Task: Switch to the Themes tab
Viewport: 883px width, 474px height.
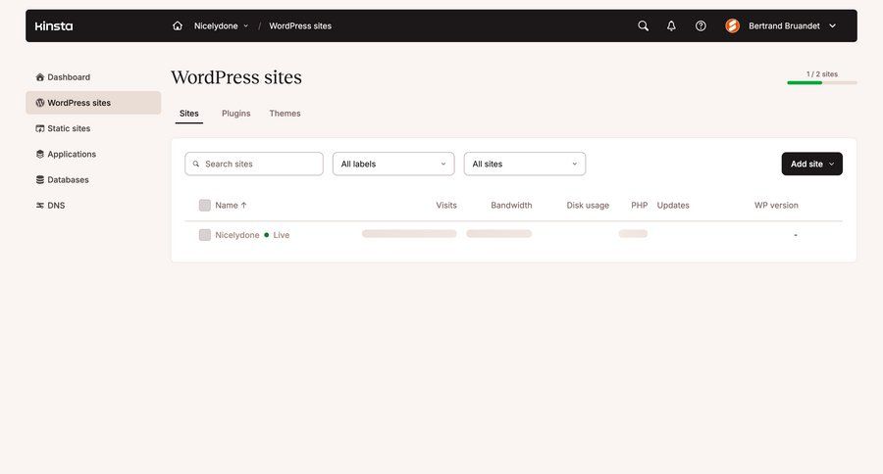Action: (285, 114)
